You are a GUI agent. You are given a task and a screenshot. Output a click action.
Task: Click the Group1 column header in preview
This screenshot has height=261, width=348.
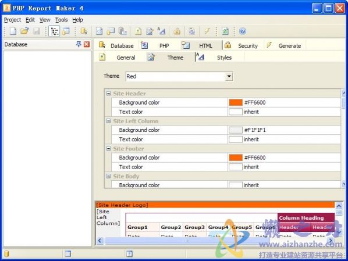(142, 227)
